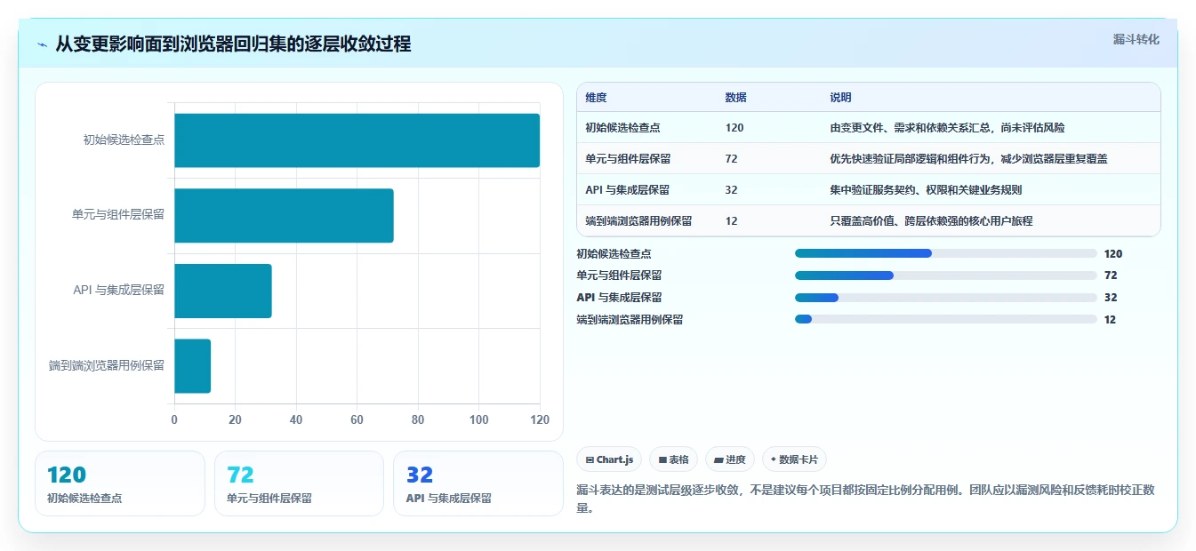Click the 表格 tag chip
The height and width of the screenshot is (551, 1196).
(674, 459)
